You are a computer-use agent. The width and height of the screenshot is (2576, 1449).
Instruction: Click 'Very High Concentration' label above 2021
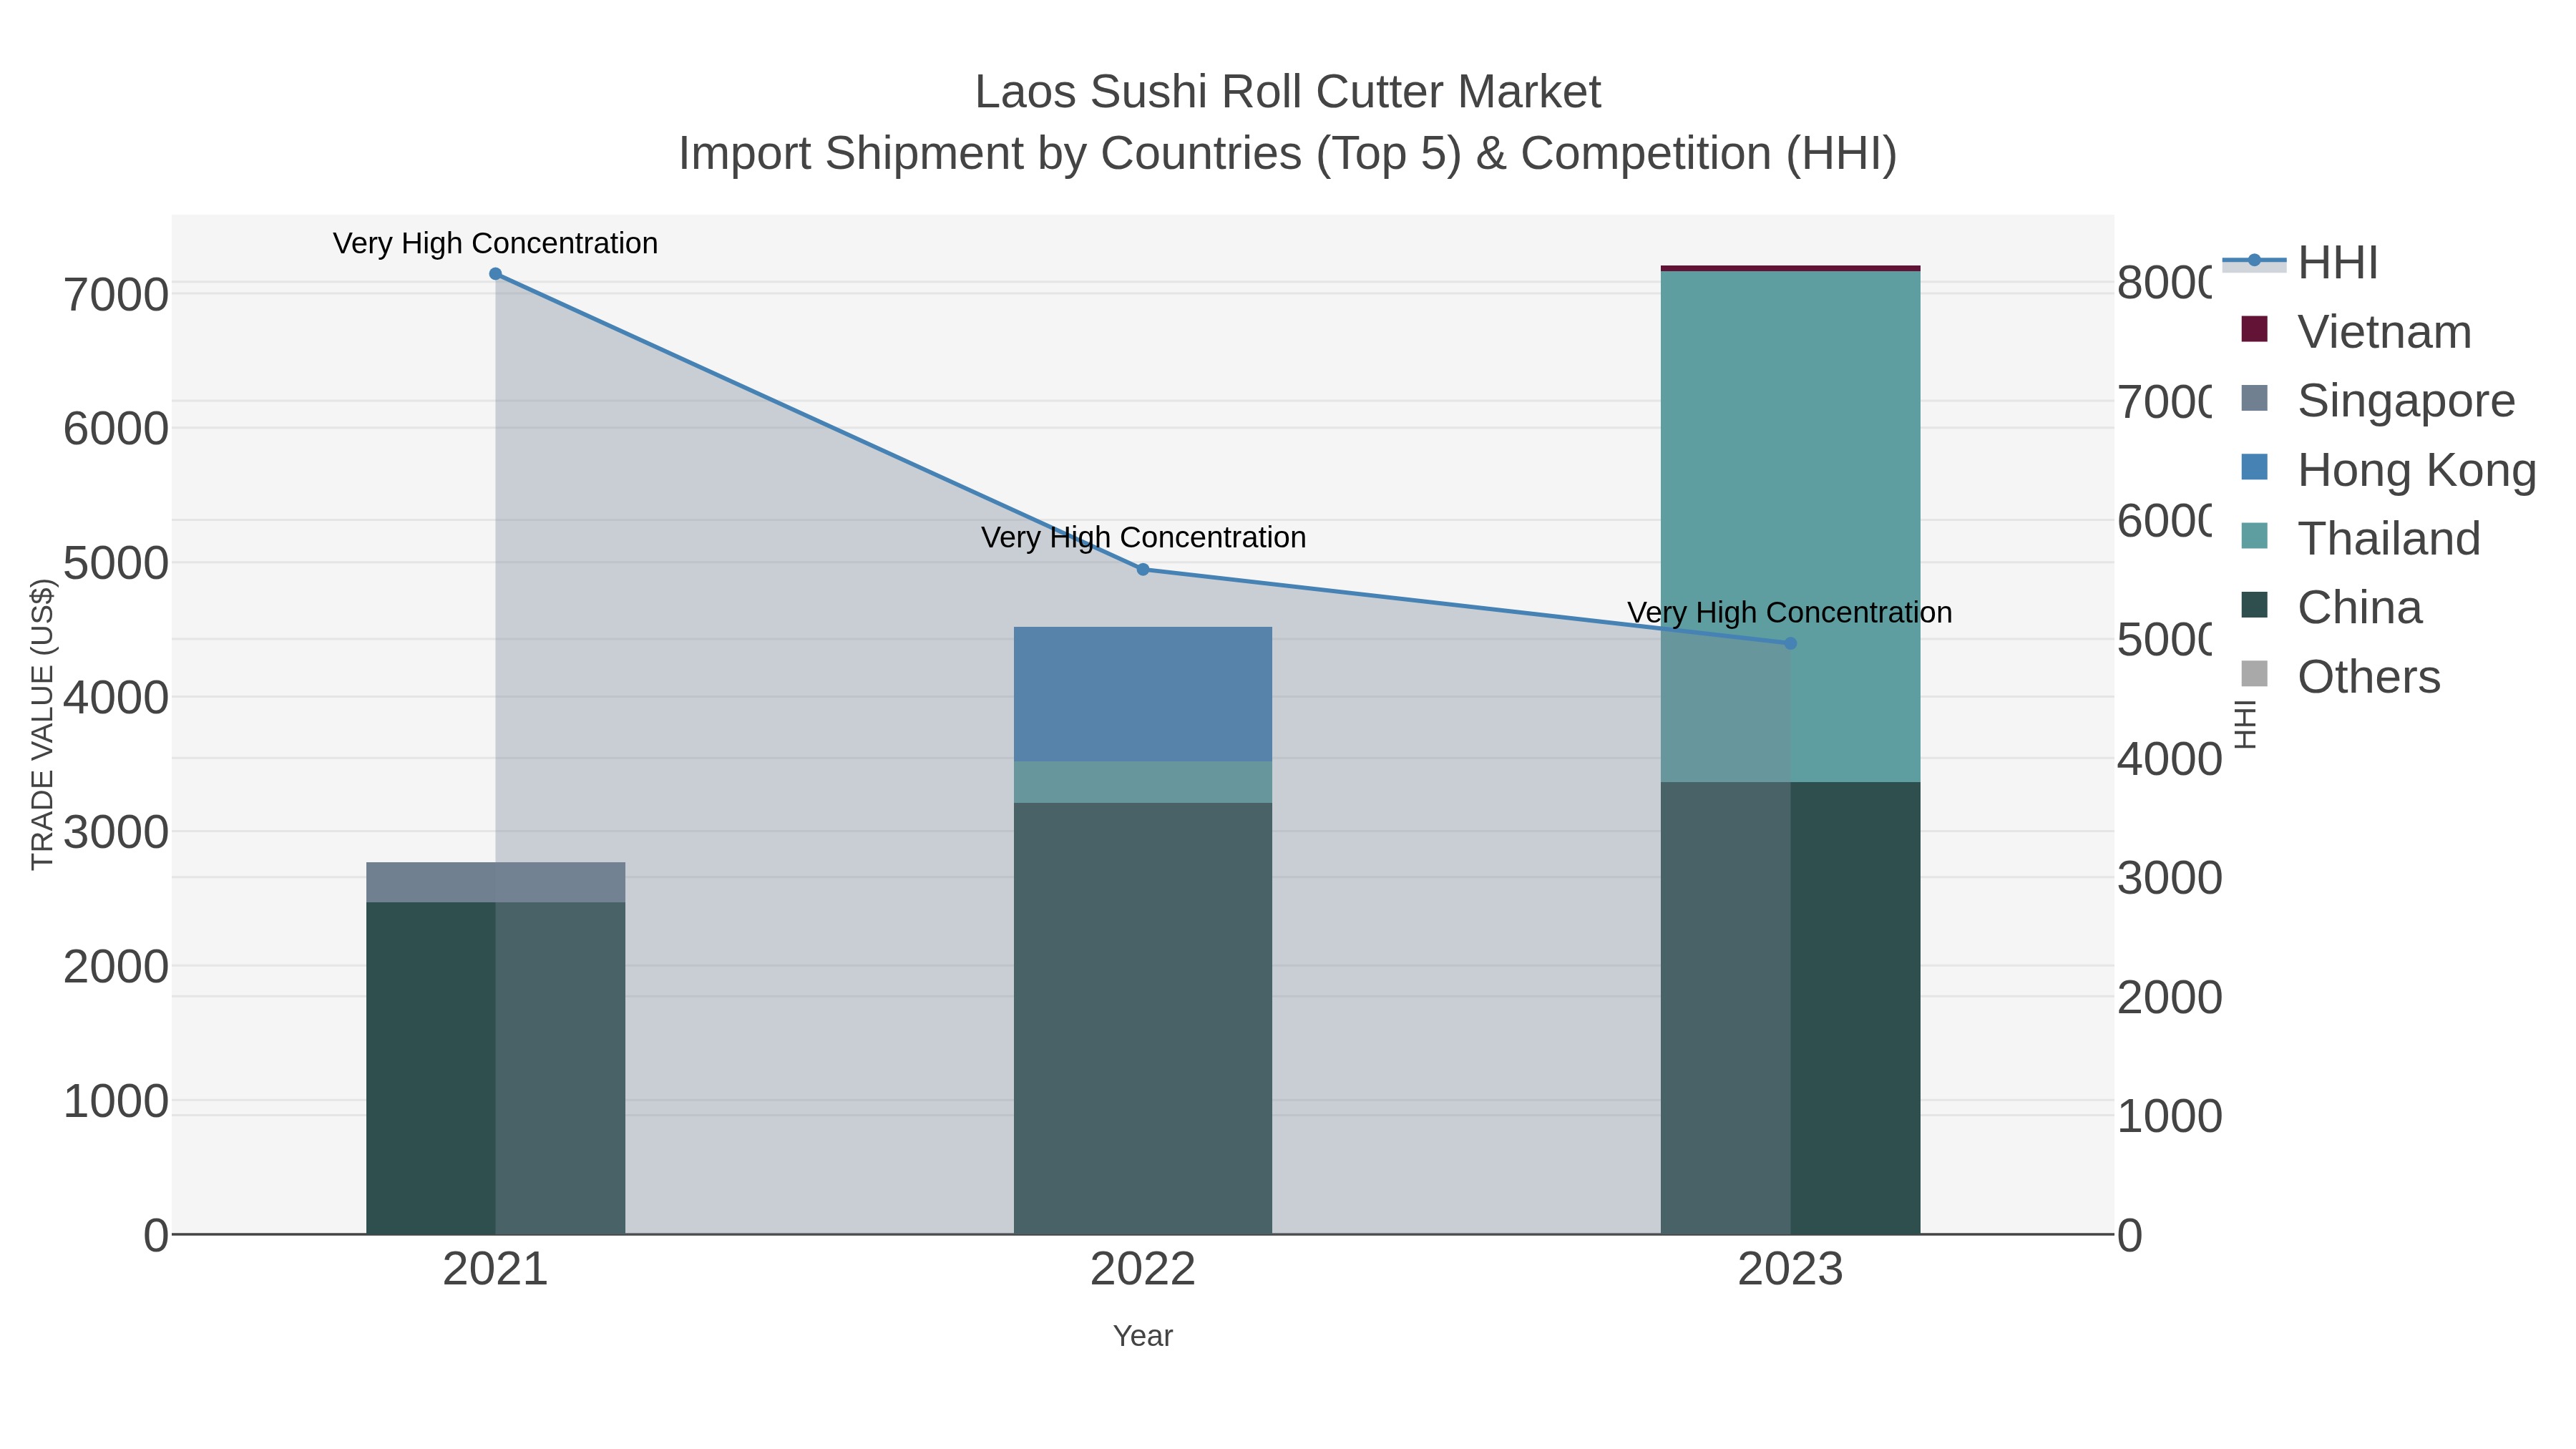coord(495,243)
